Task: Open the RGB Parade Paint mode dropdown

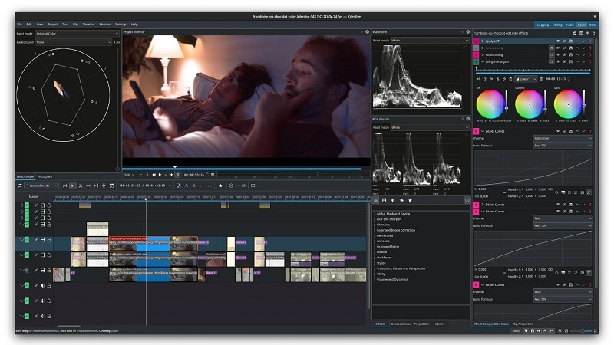Action: point(430,127)
